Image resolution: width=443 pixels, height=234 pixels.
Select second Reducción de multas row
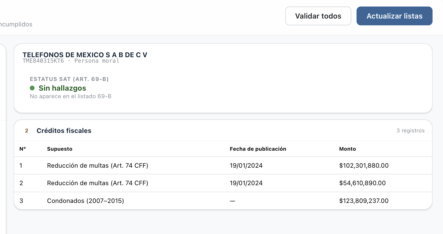[223, 183]
